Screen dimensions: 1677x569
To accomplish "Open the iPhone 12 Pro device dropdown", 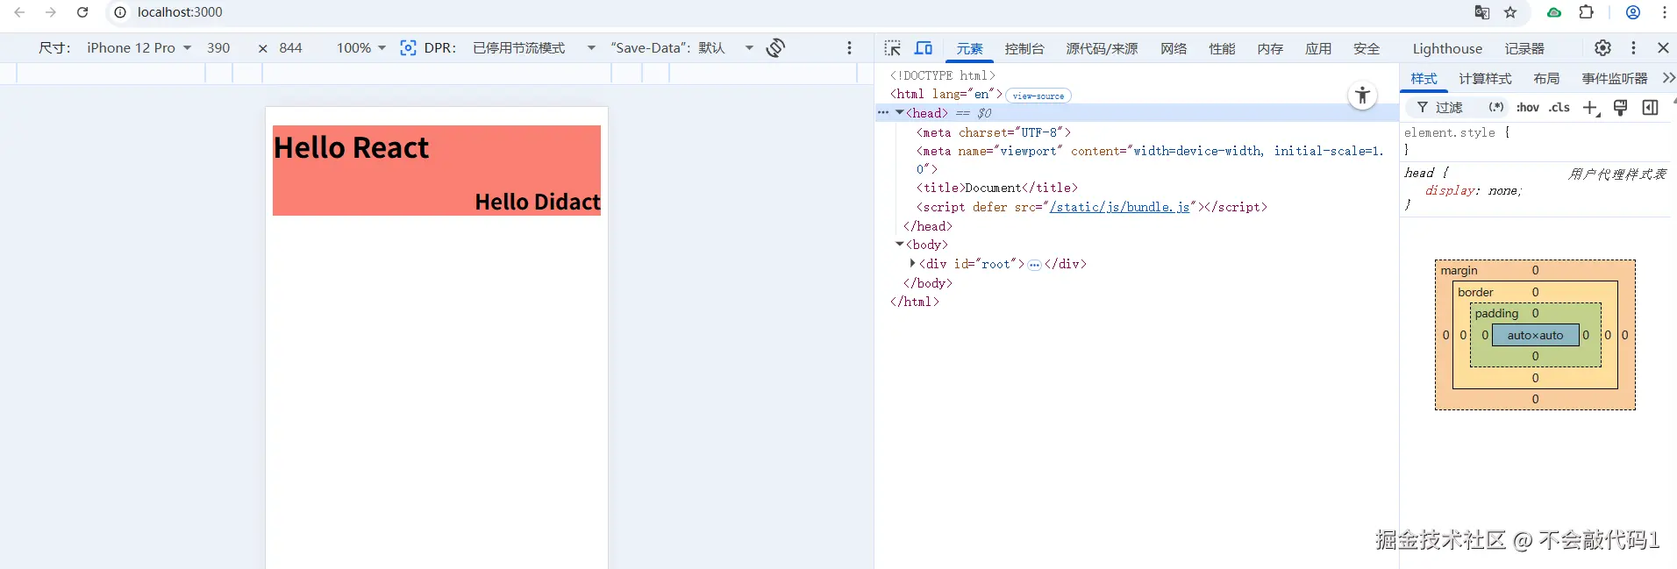I will click(x=139, y=48).
